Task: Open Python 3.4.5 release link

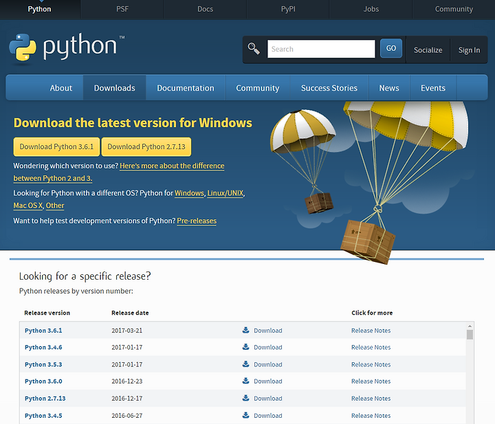Action: click(x=43, y=416)
